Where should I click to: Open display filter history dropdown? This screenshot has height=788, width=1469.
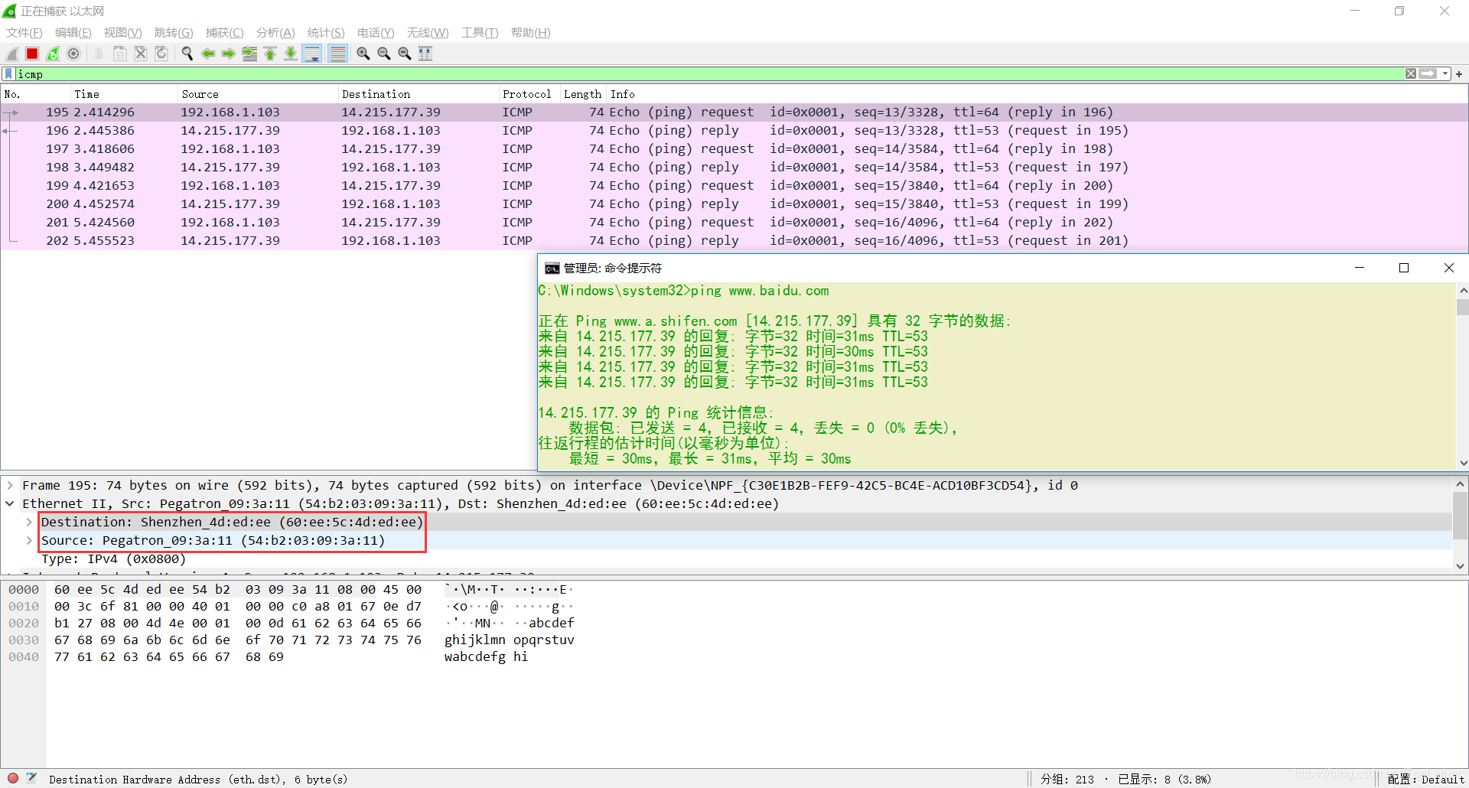click(x=1445, y=73)
